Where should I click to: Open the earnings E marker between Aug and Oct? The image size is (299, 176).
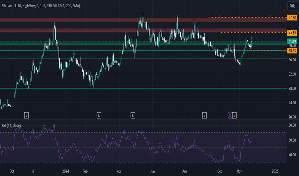[x=204, y=115]
